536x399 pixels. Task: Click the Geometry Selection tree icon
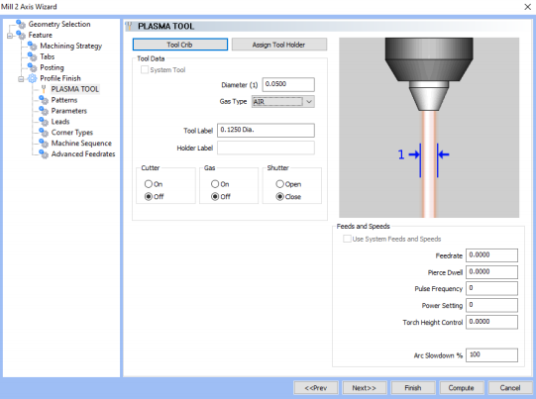point(21,24)
